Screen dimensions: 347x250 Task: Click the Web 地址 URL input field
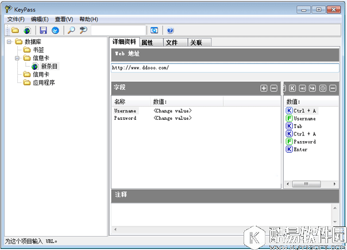225,67
